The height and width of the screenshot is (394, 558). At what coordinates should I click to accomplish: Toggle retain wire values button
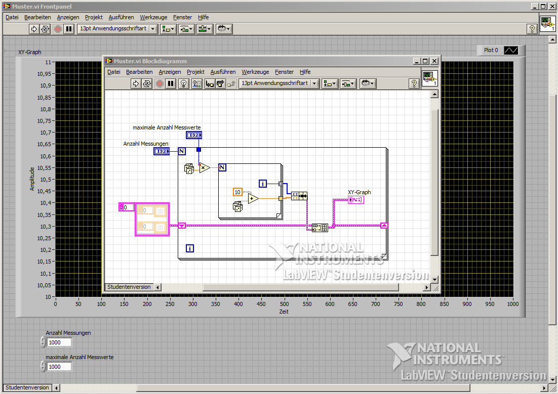tap(197, 83)
